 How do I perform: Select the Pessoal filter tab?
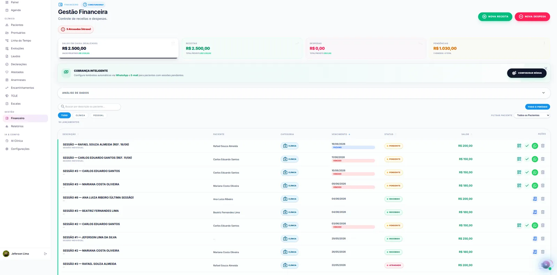coord(99,115)
